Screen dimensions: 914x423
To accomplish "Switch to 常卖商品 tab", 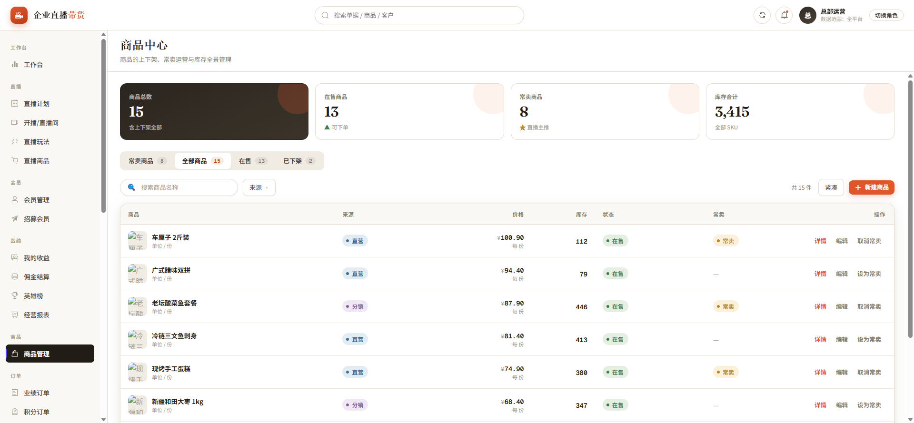I will pos(147,161).
